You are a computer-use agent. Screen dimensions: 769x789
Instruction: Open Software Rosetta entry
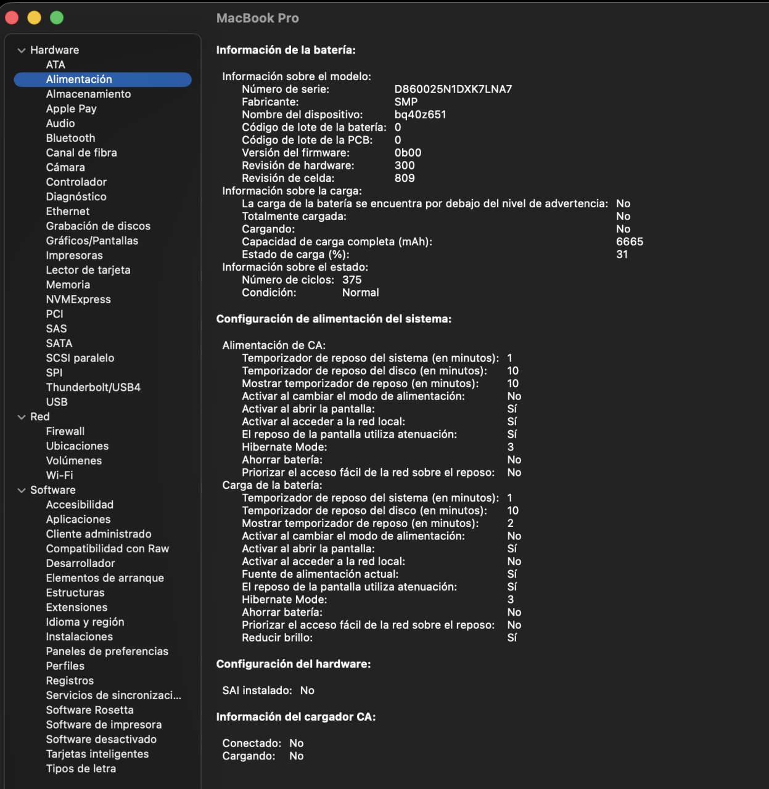click(89, 710)
